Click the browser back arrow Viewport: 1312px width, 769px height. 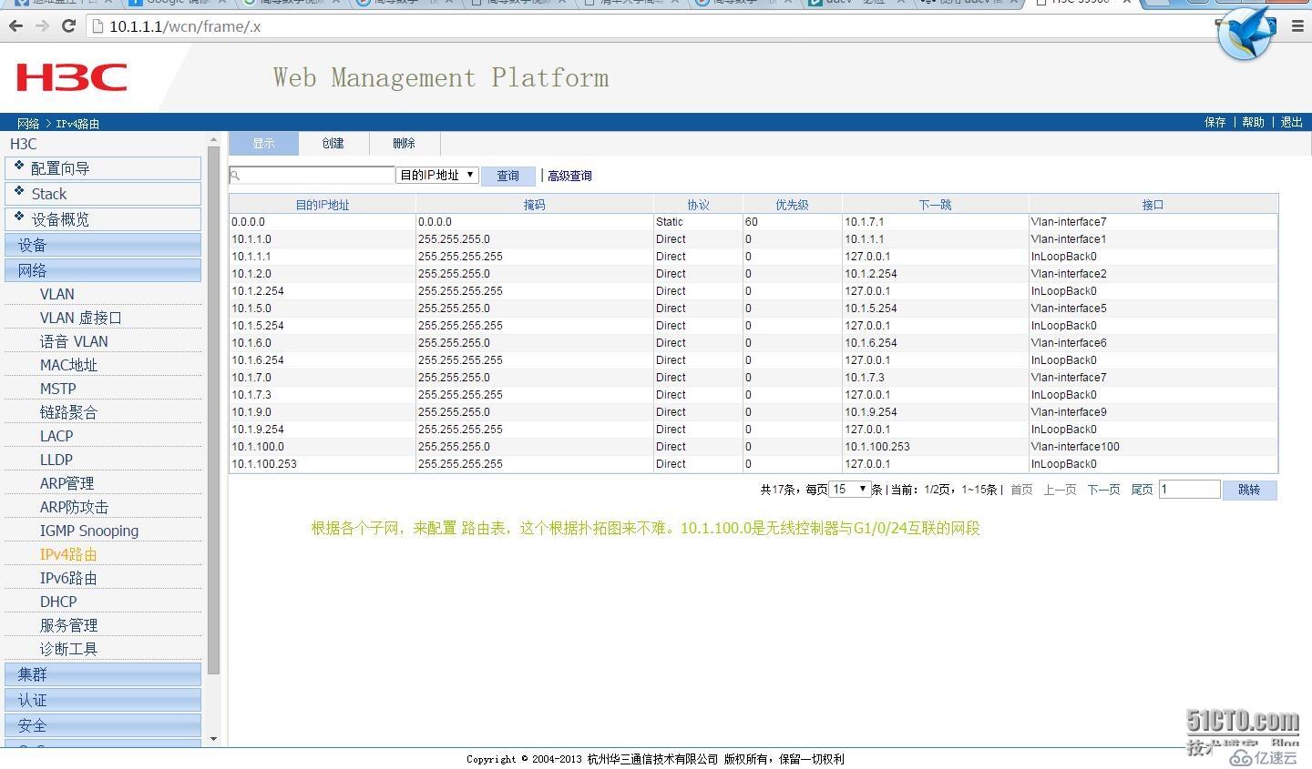pos(15,26)
